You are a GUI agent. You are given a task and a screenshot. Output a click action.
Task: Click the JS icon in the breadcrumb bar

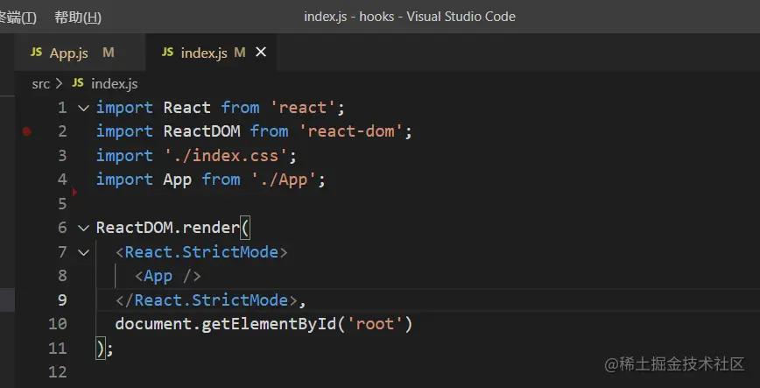[x=78, y=83]
